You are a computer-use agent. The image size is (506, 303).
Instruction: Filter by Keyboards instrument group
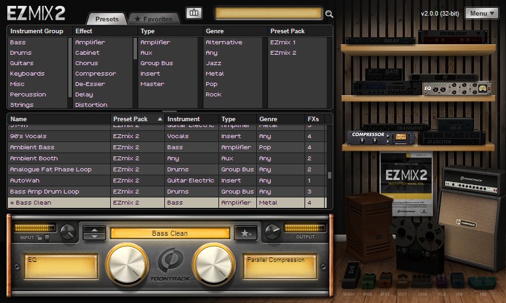[27, 74]
